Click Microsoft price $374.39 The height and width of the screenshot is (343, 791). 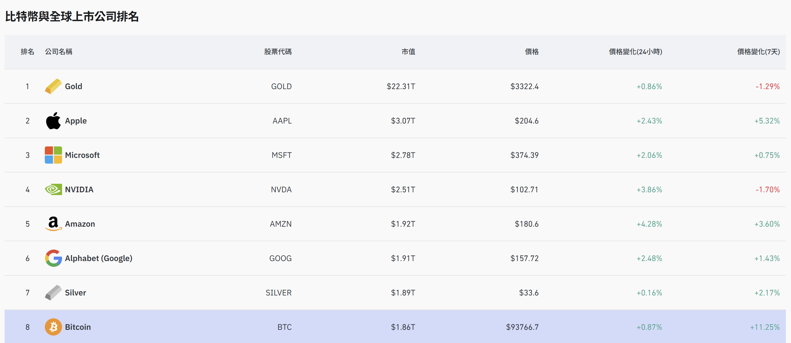click(524, 155)
